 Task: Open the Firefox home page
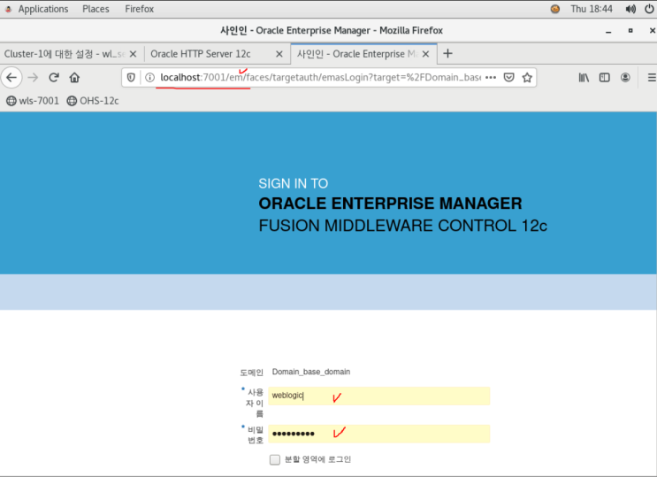pyautogui.click(x=74, y=78)
